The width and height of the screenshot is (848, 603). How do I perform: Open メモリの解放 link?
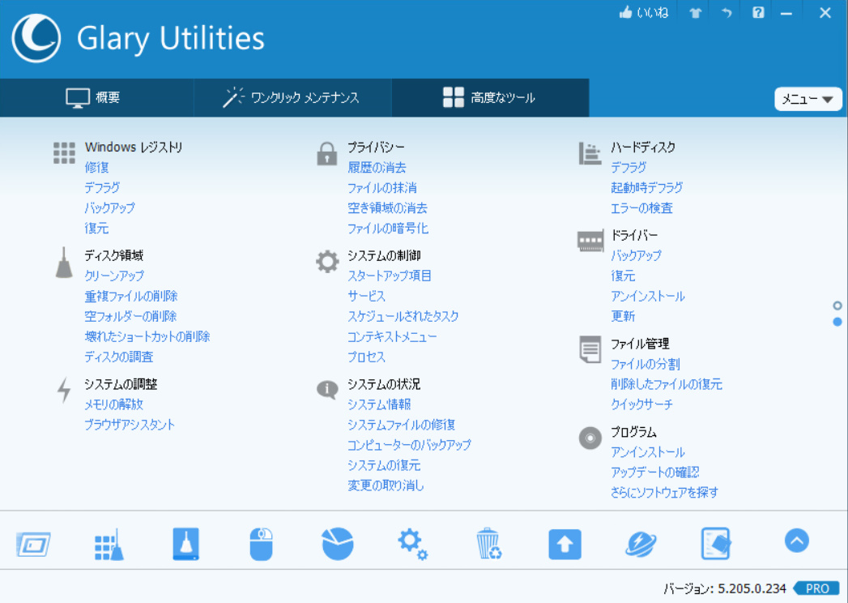tap(113, 404)
